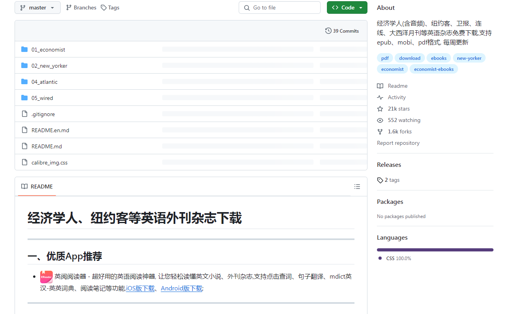Click the Go to file search field
Screen dimensions: 512x314
pyautogui.click(x=280, y=7)
